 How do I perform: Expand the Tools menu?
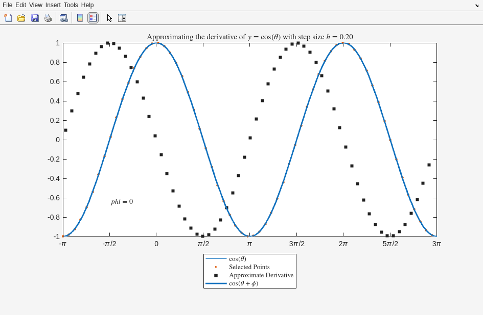71,5
